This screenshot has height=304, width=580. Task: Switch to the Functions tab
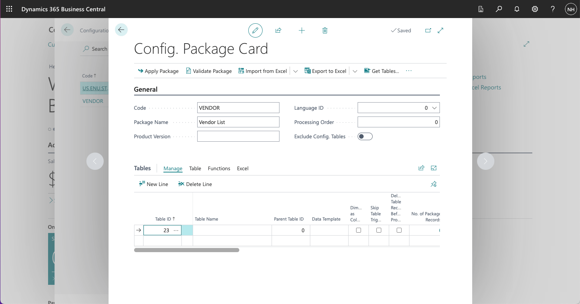(219, 168)
